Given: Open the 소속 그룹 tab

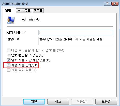Looking at the screenshot, I should [x=24, y=11].
